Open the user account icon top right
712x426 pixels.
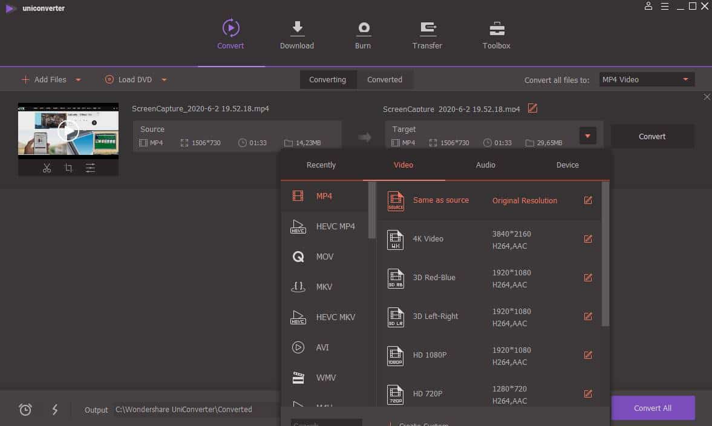tap(648, 6)
